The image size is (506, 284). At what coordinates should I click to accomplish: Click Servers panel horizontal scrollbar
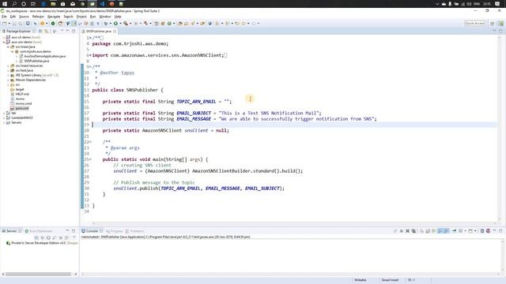[38, 274]
